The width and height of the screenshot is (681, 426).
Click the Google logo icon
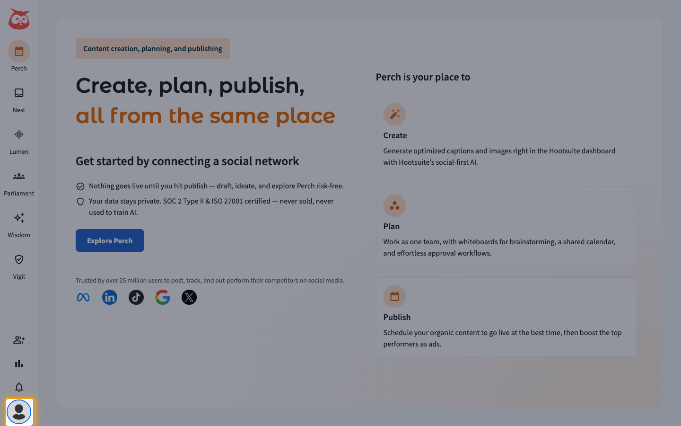click(163, 297)
